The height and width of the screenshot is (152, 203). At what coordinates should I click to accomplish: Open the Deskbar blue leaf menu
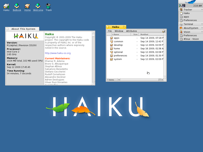[x=190, y=2]
